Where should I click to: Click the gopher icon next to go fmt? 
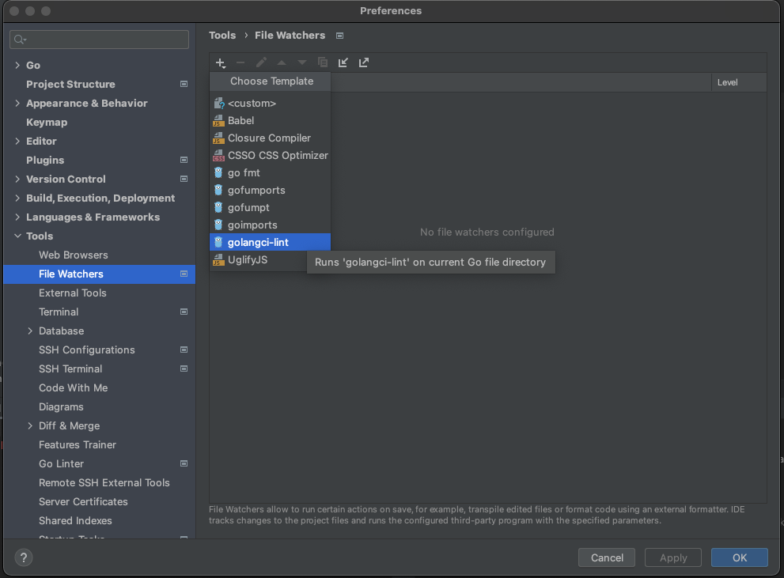point(218,173)
